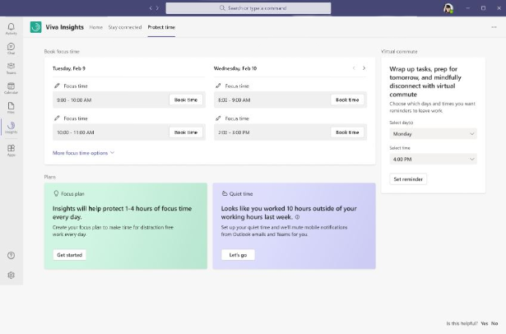Open the Select day(s) Monday dropdown

point(433,133)
